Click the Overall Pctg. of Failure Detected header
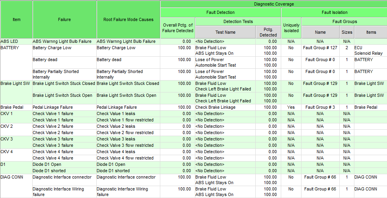This screenshot has width=387, height=198. click(x=178, y=28)
